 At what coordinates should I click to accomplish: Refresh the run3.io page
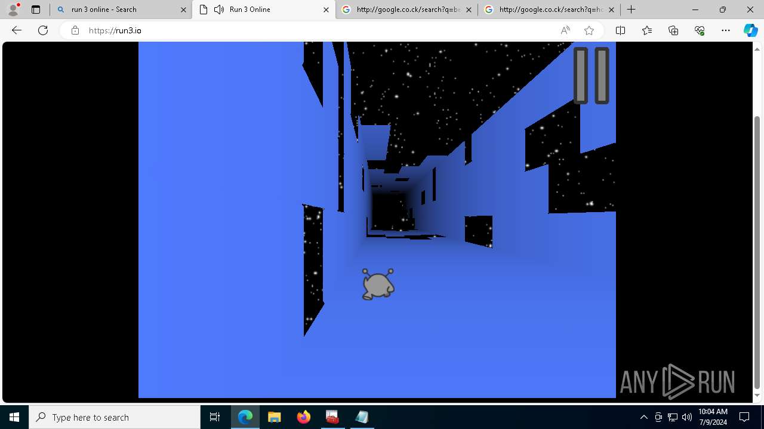43,30
